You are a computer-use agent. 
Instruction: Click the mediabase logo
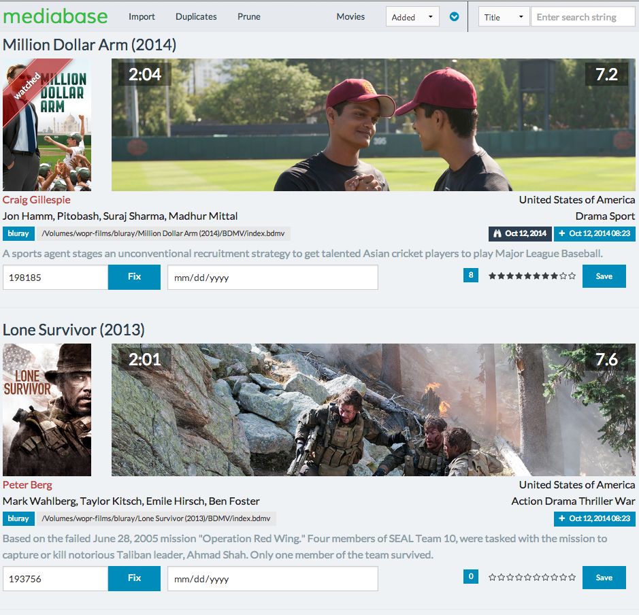pyautogui.click(x=55, y=17)
